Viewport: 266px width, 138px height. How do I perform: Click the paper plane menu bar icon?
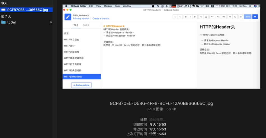186,6
